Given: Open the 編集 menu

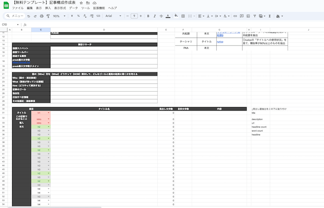Looking at the screenshot, I should [x=30, y=8].
